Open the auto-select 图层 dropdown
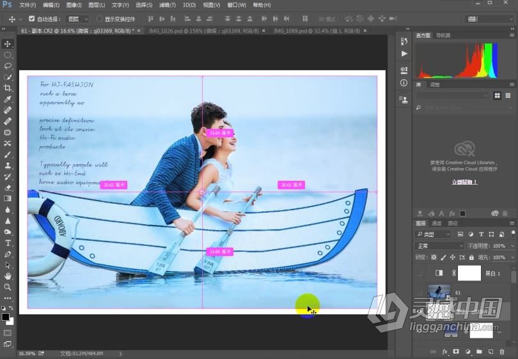Viewport: 518px width, 359px height. pyautogui.click(x=77, y=19)
